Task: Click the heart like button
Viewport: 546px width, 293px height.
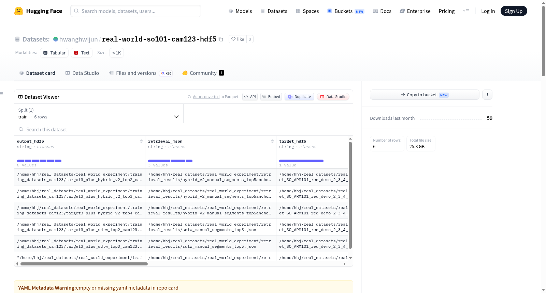Action: [238, 39]
